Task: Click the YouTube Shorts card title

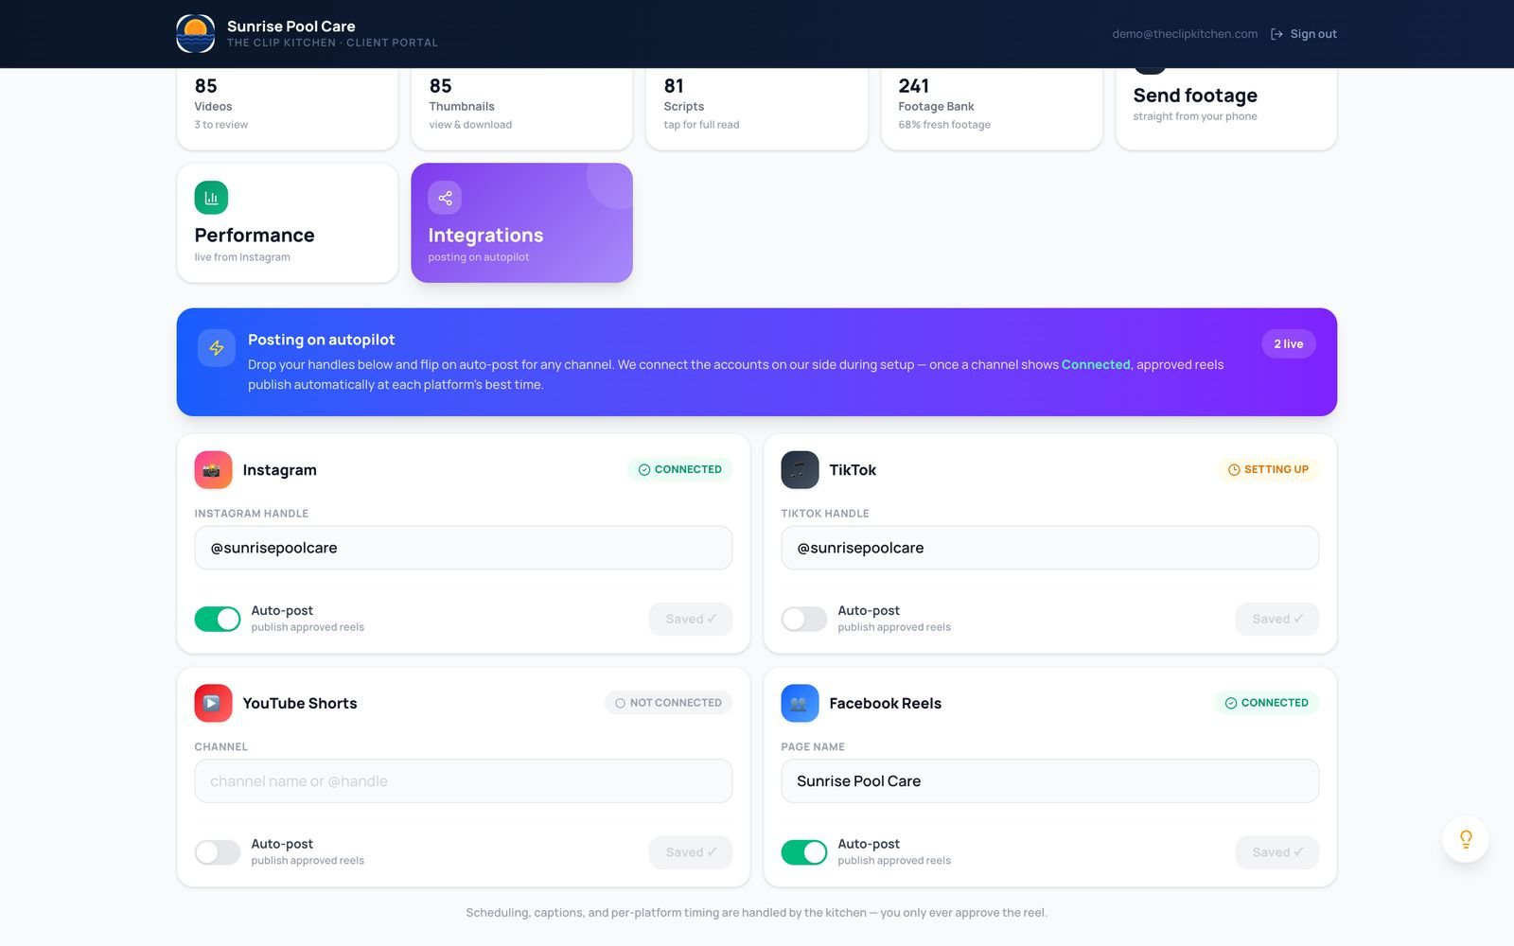Action: pyautogui.click(x=300, y=704)
